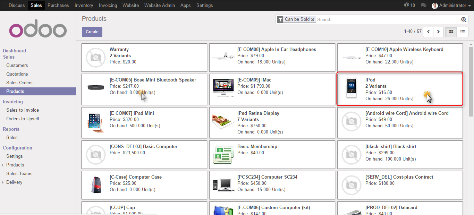The image size is (474, 215).
Task: Click the vertical scrollbar of product list
Action: 471,80
